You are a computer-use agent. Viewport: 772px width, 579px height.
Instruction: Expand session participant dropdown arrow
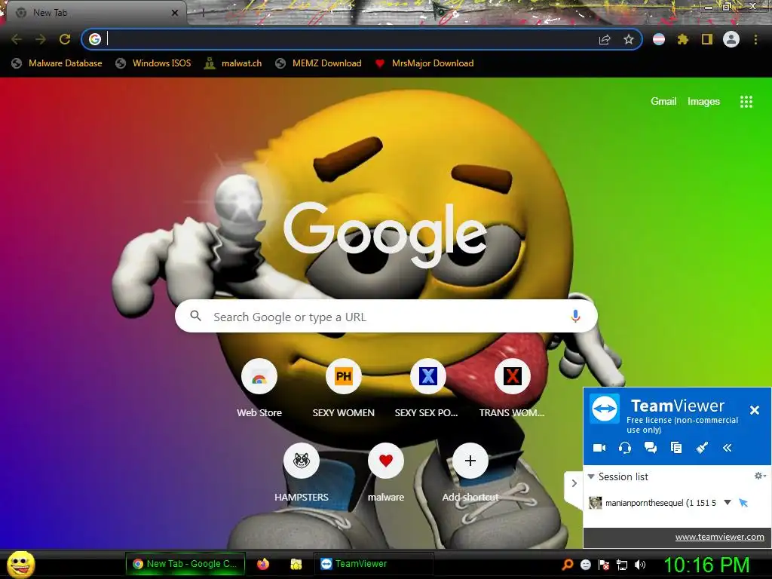[728, 503]
